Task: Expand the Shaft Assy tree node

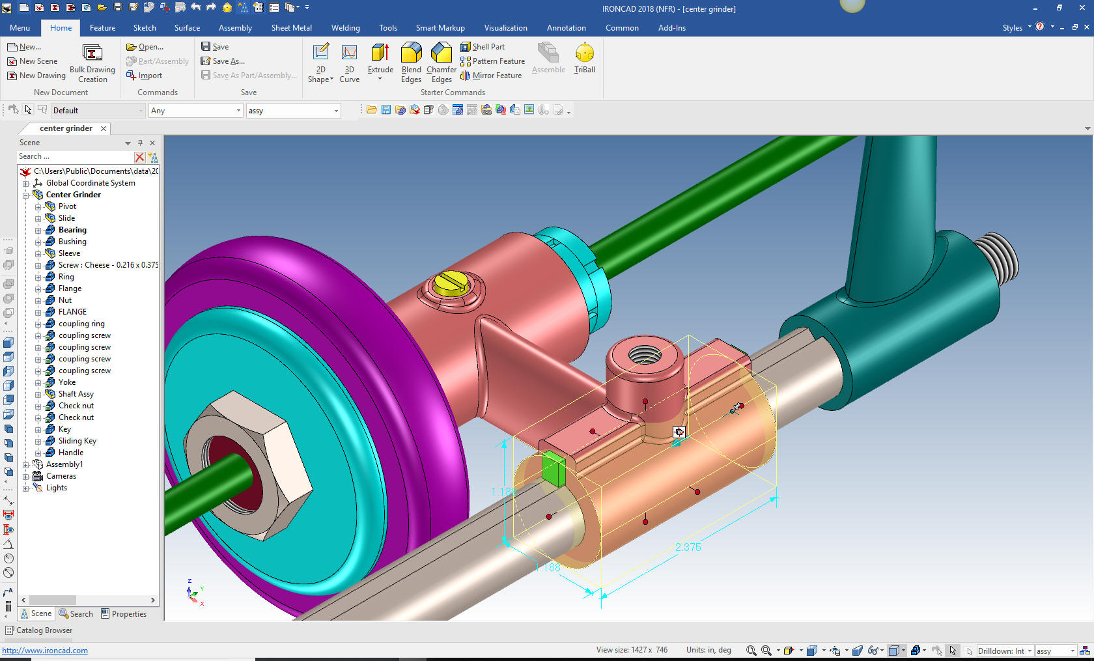Action: 38,395
